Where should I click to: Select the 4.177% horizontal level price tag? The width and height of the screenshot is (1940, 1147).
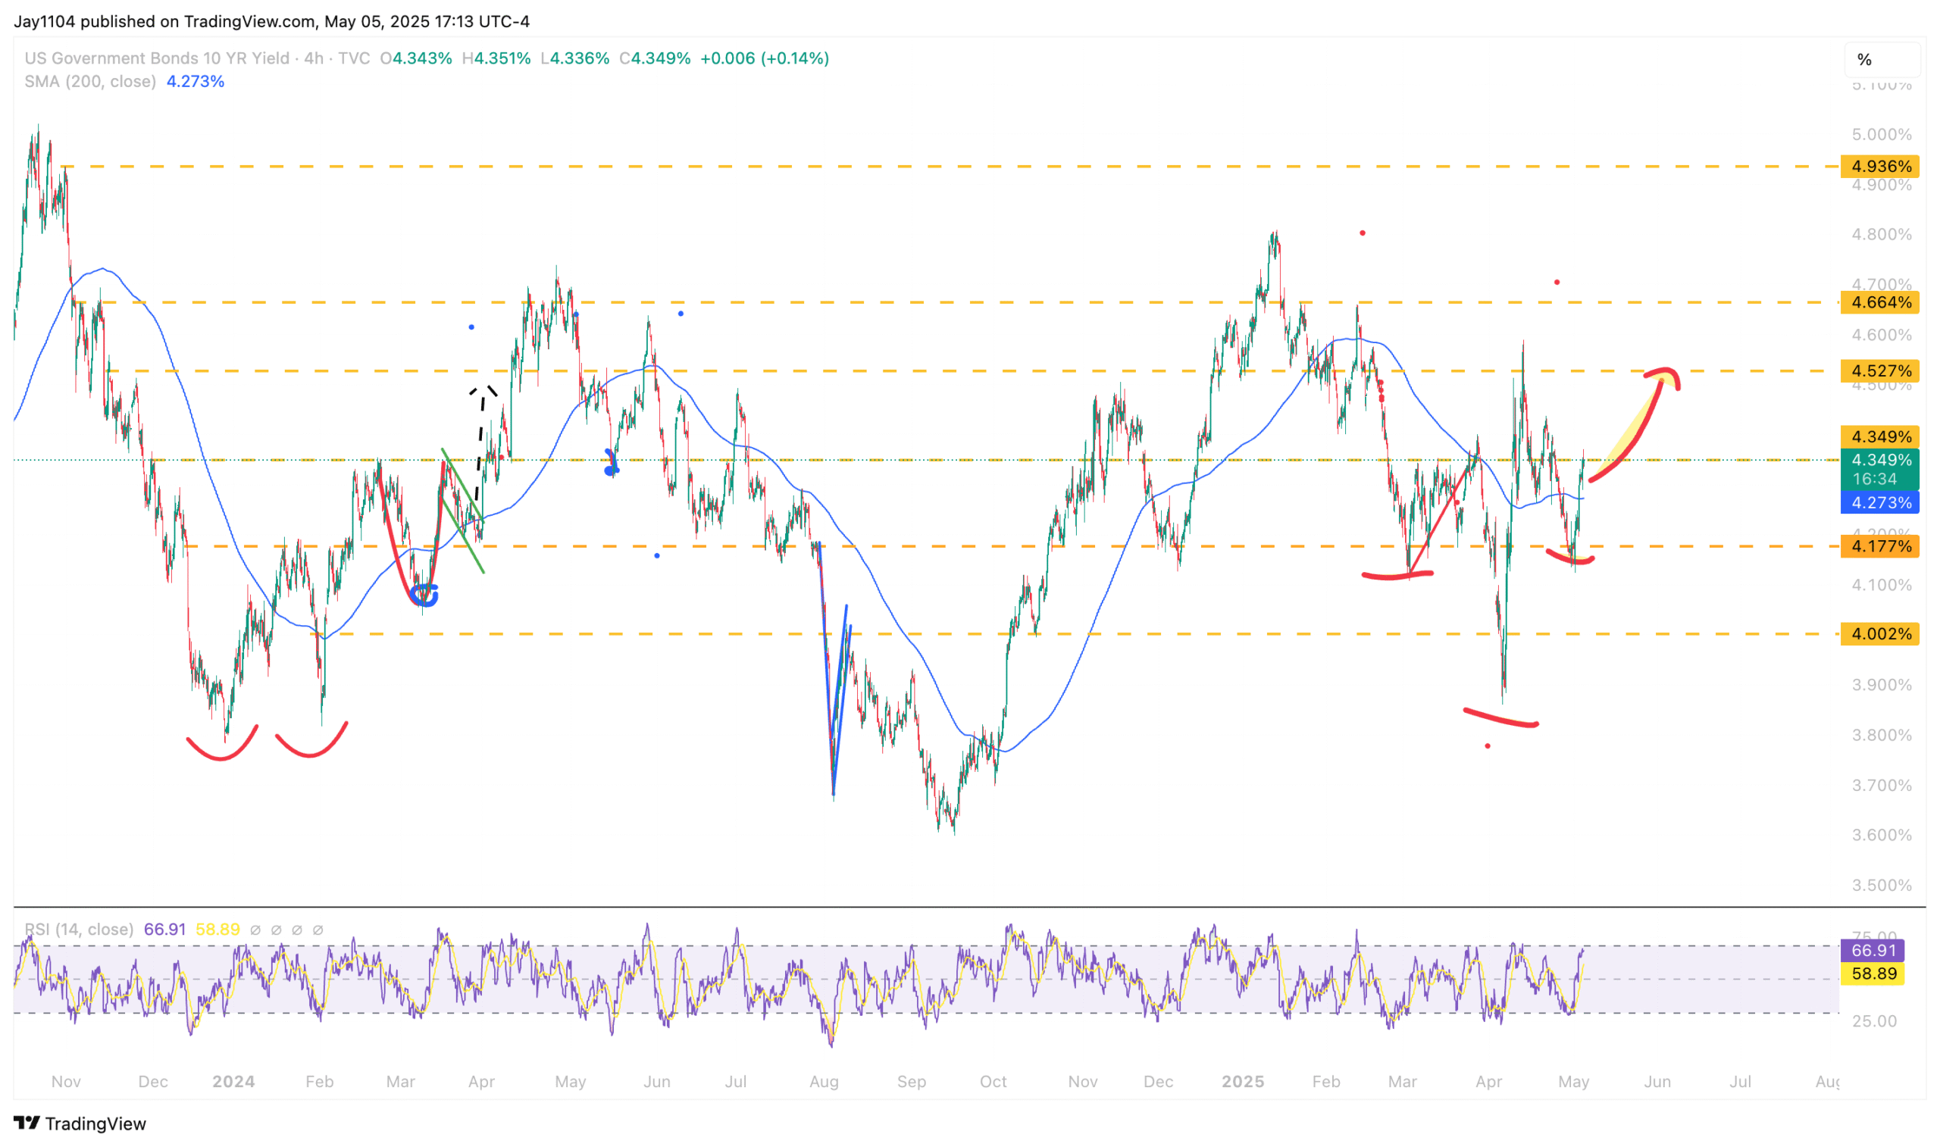tap(1879, 546)
